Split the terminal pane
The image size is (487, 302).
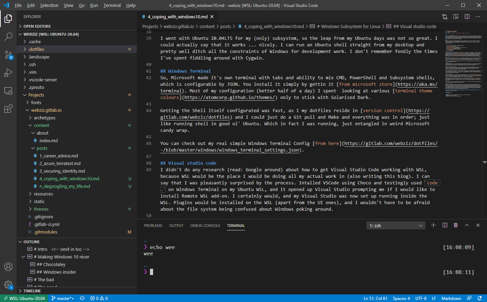[445, 225]
